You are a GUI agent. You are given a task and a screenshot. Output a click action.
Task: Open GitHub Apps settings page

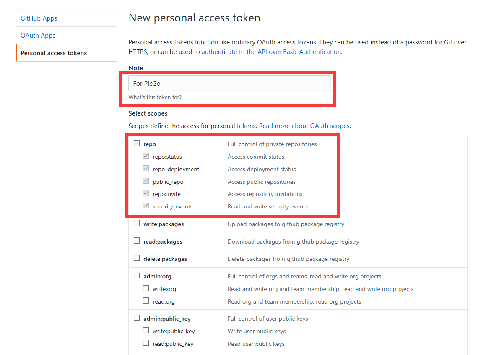pos(39,18)
